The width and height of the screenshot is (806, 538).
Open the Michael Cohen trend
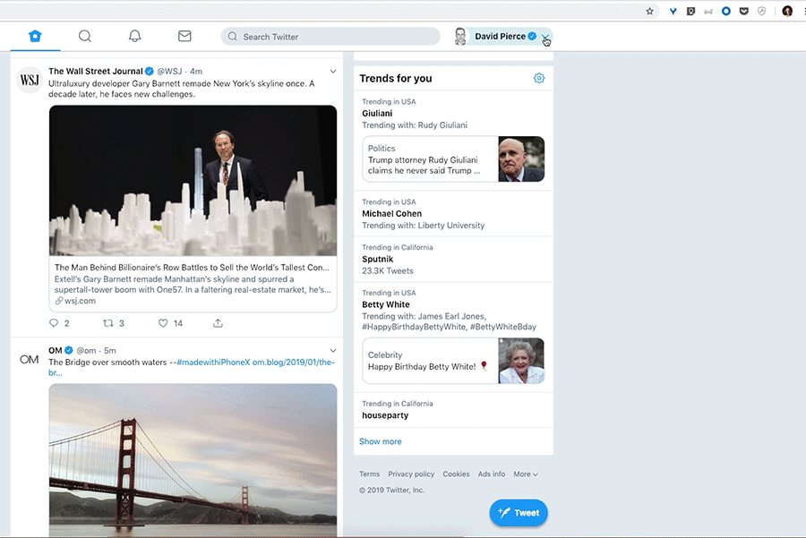pos(391,214)
